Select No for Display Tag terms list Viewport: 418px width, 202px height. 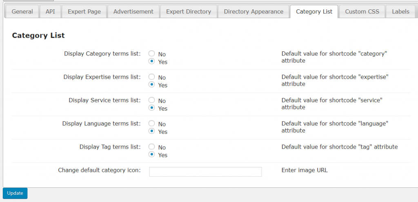[152, 147]
